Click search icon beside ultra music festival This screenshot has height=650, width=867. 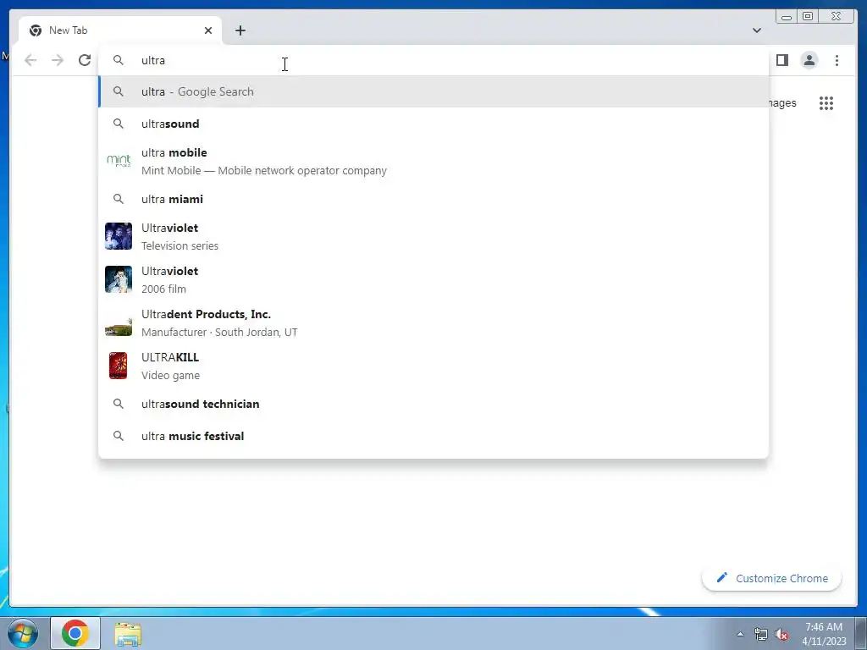(x=119, y=436)
